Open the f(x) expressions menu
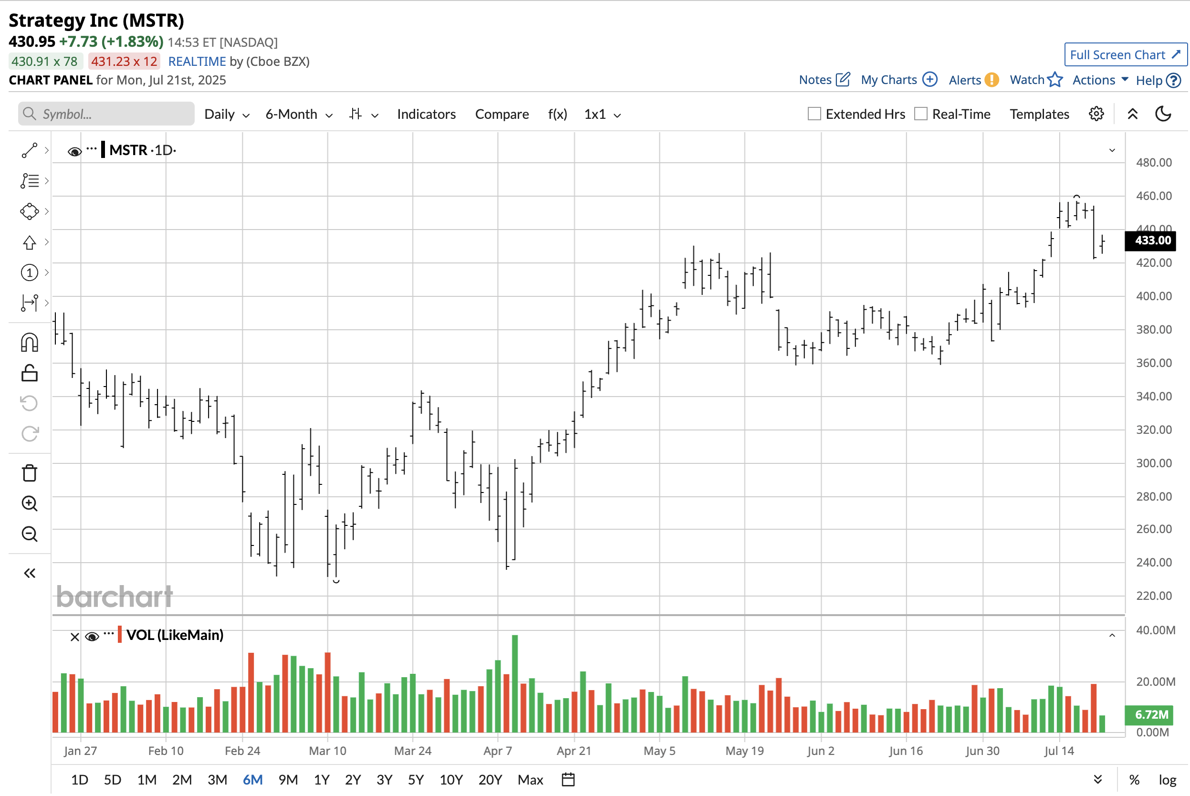The image size is (1190, 796). point(557,114)
